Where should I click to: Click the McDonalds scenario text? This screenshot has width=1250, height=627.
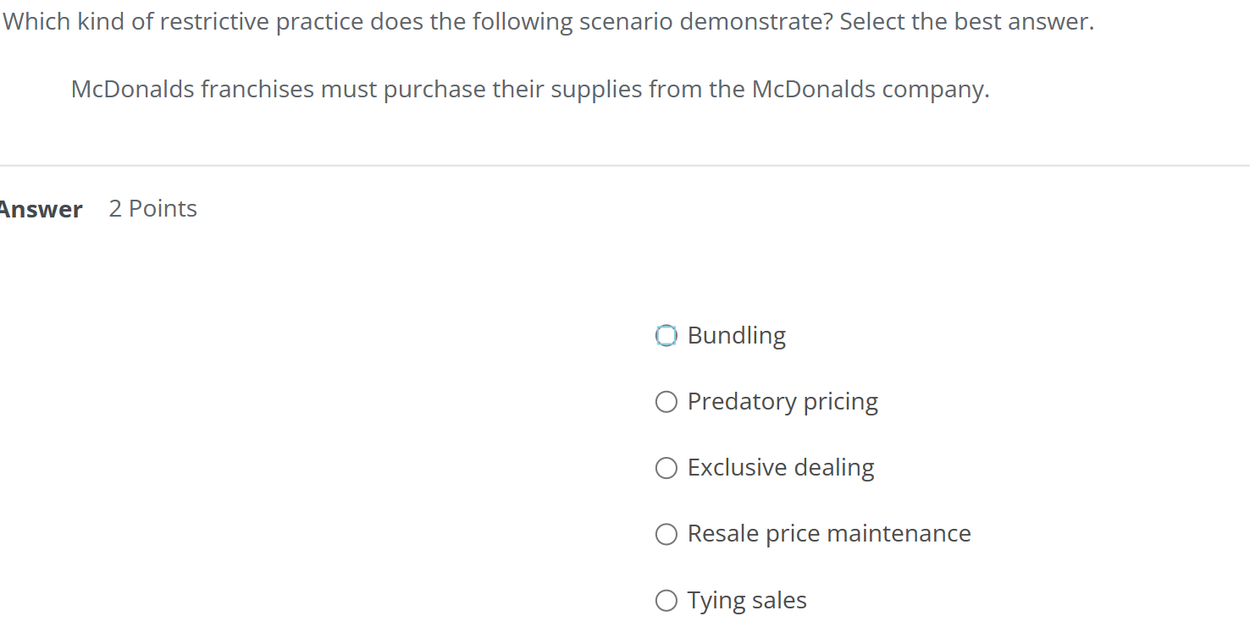pyautogui.click(x=529, y=88)
